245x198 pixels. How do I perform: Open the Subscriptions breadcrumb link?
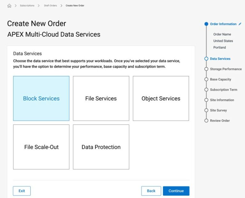coord(27,6)
